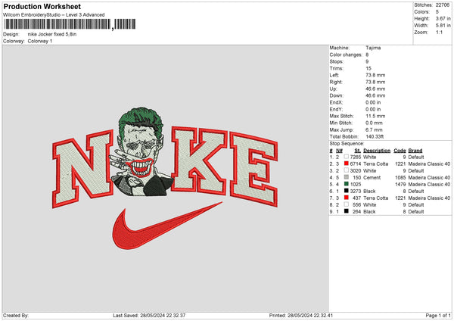This screenshot has height=321, width=454.
Task: Click the 'Left:' measurement label
Action: tap(334, 75)
